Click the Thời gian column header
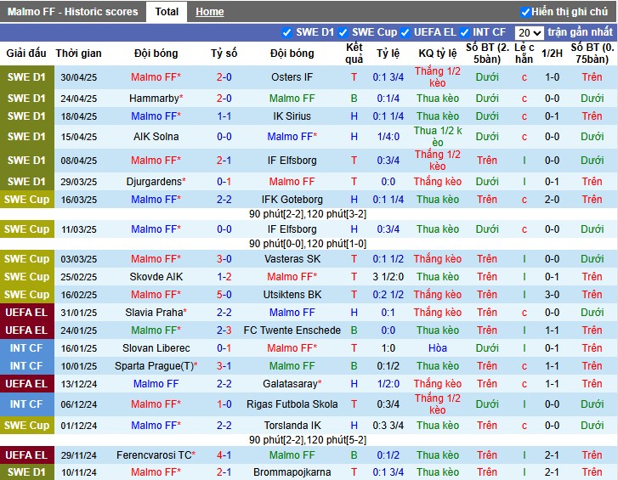Image resolution: width=618 pixels, height=480 pixels. [78, 54]
